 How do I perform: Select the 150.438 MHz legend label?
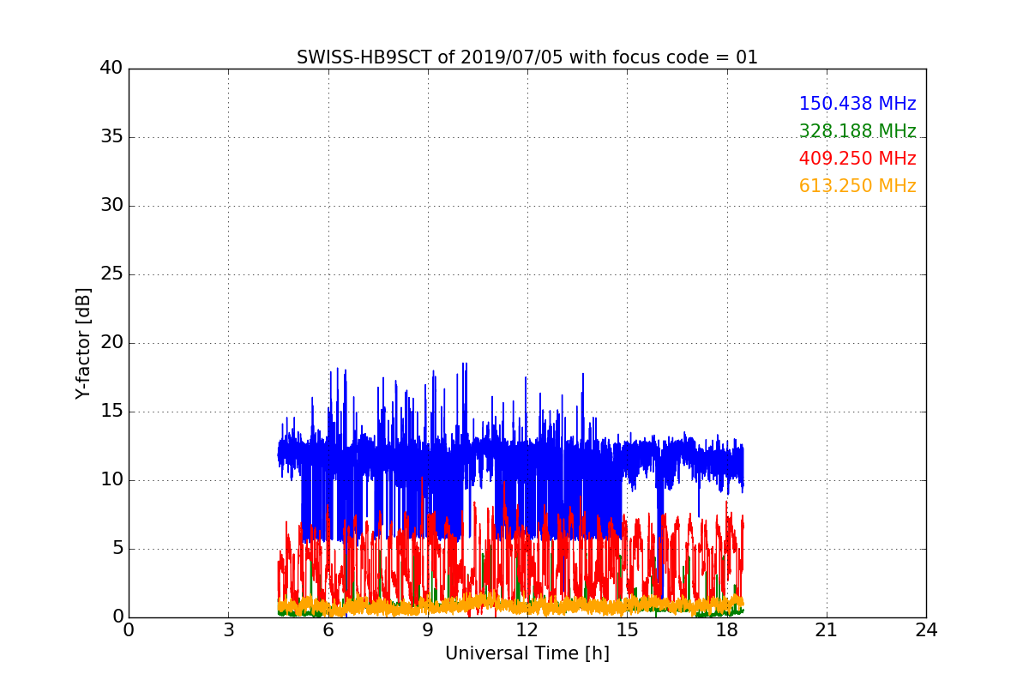857,104
